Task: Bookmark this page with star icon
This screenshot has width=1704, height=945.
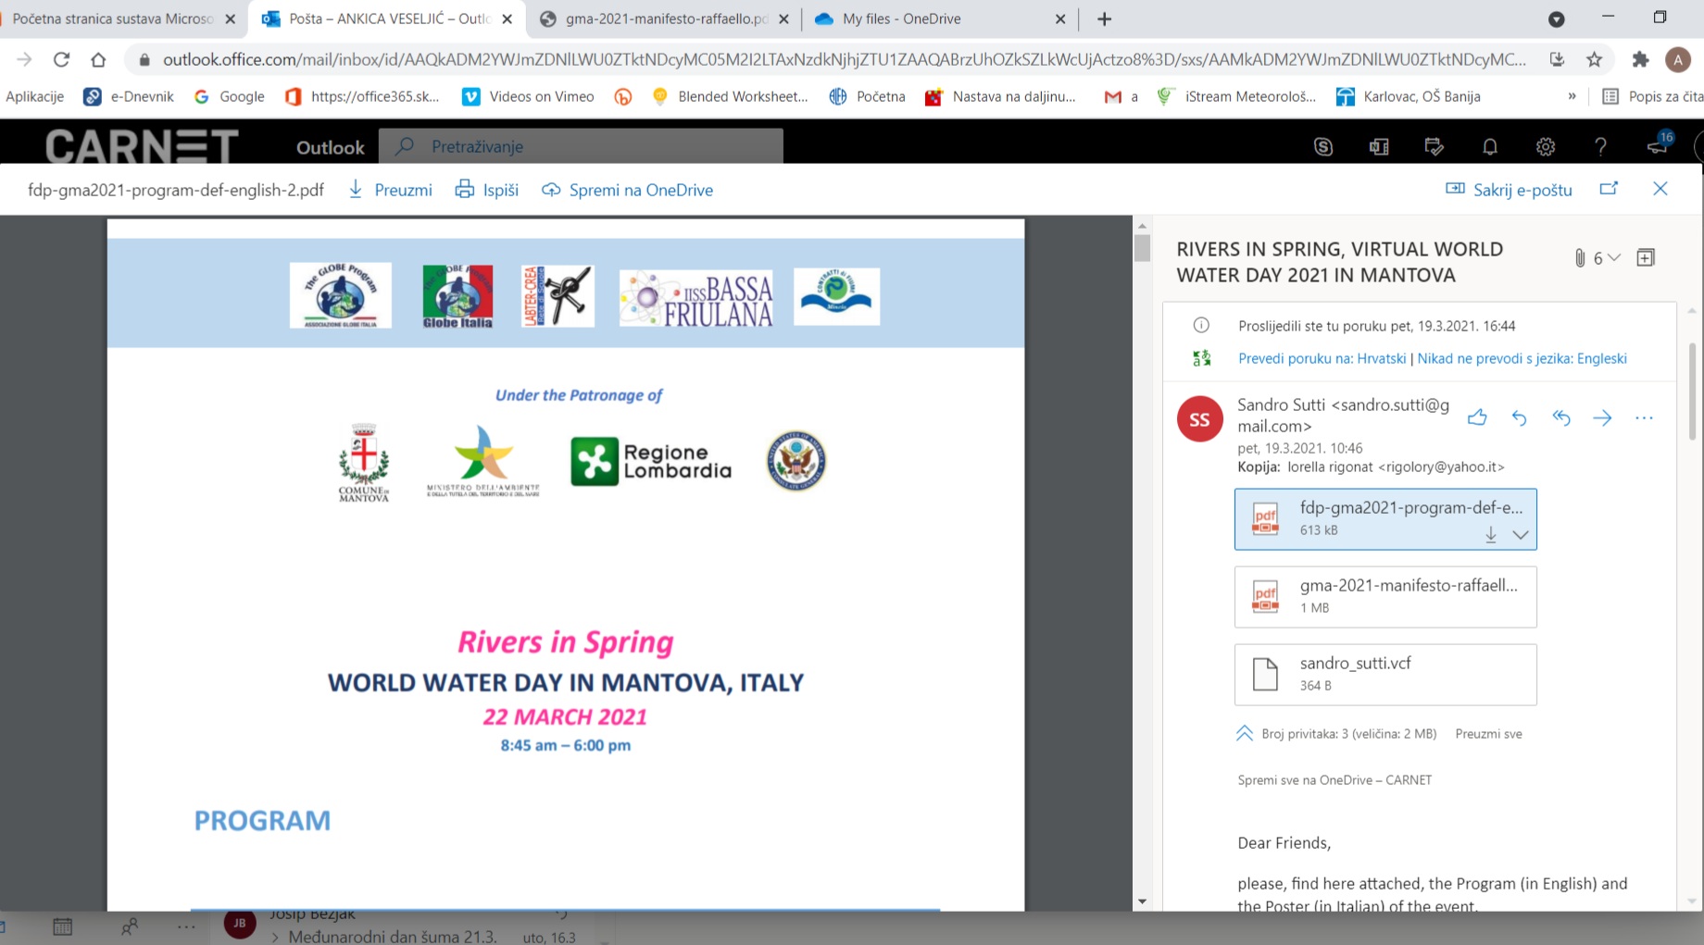Action: tap(1594, 59)
